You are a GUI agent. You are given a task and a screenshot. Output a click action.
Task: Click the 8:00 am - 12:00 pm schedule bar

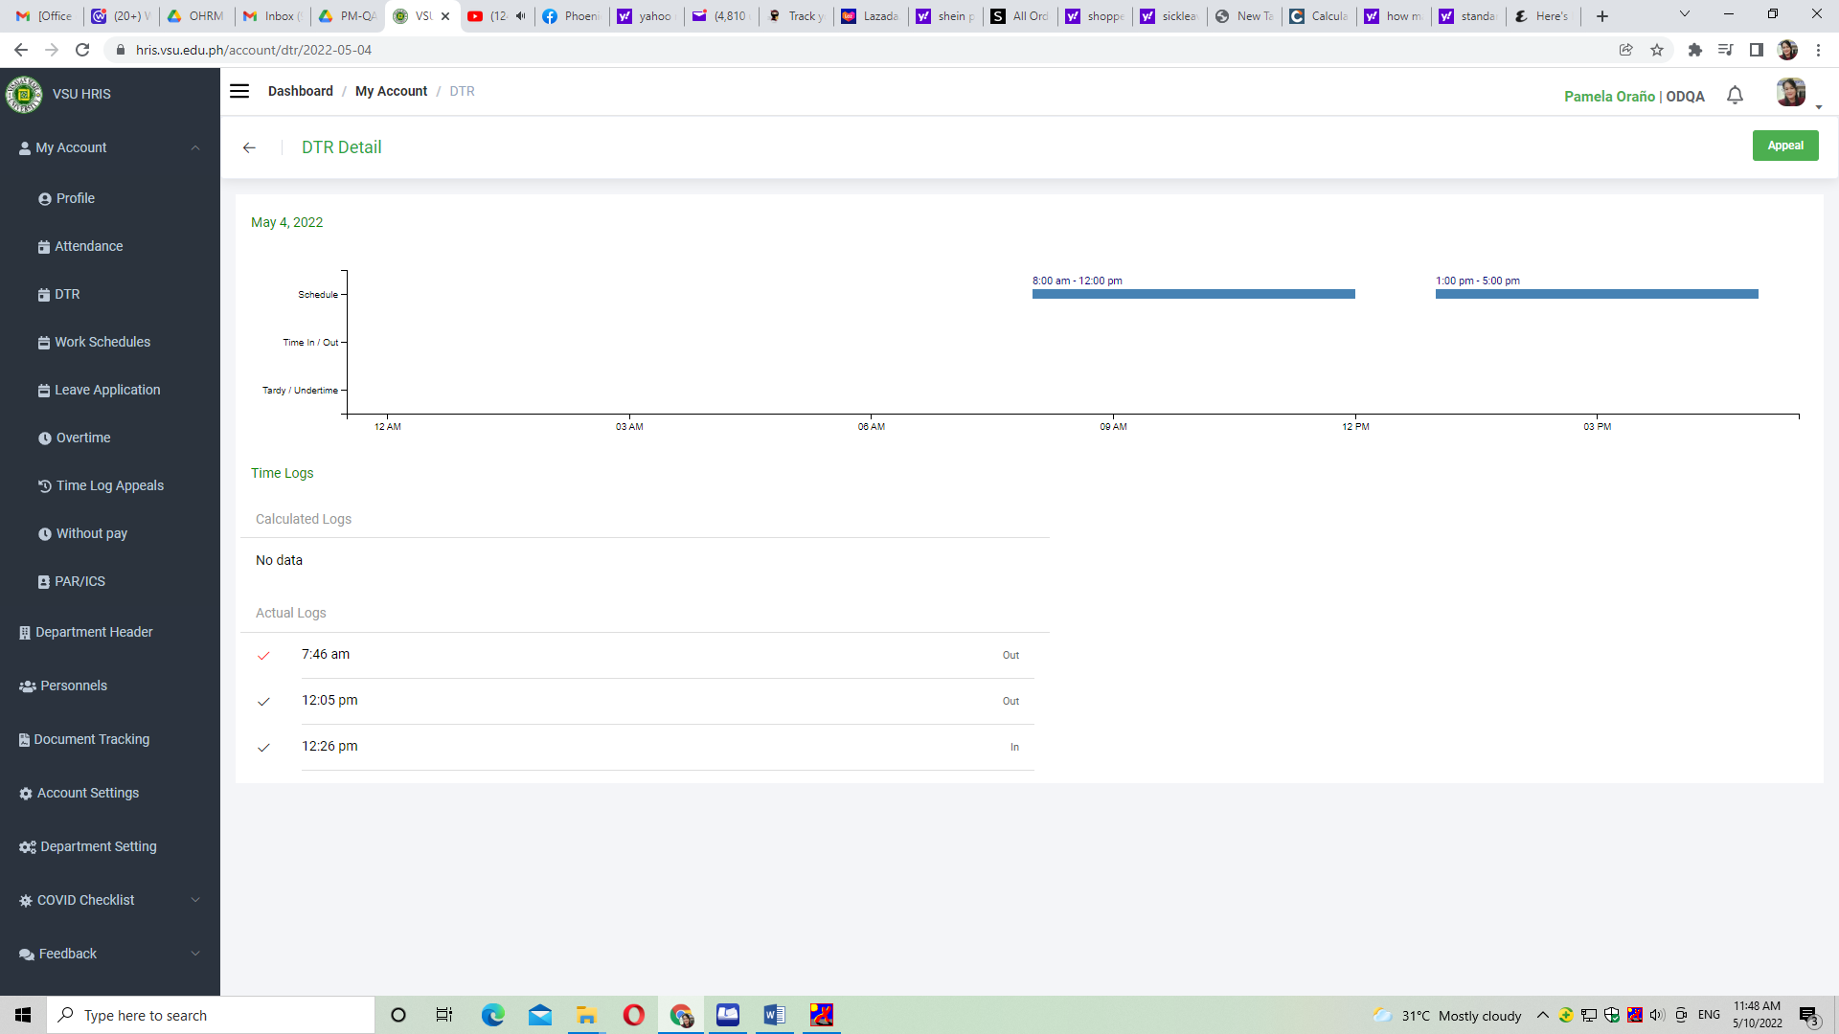coord(1192,294)
